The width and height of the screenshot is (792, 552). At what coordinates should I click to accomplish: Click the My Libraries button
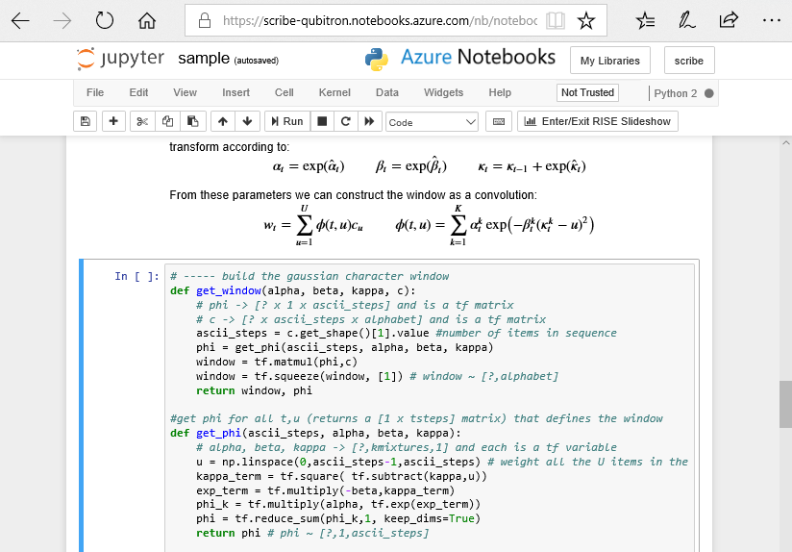click(x=610, y=61)
